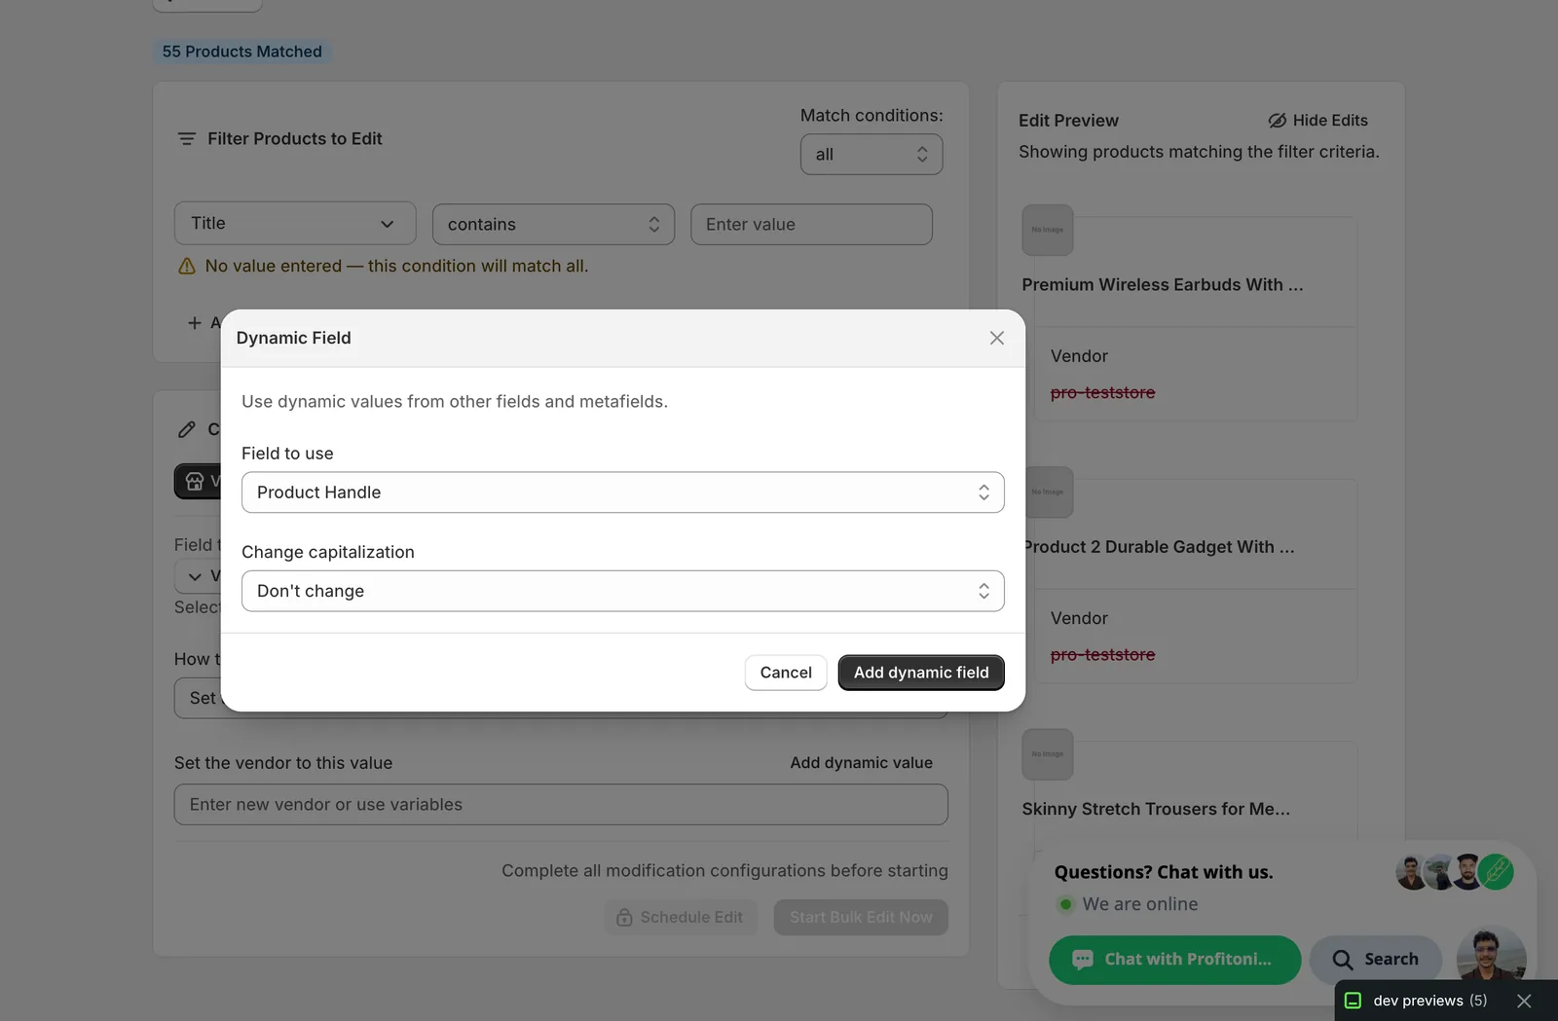Click the vendor store icon button
This screenshot has width=1558, height=1021.
click(198, 481)
